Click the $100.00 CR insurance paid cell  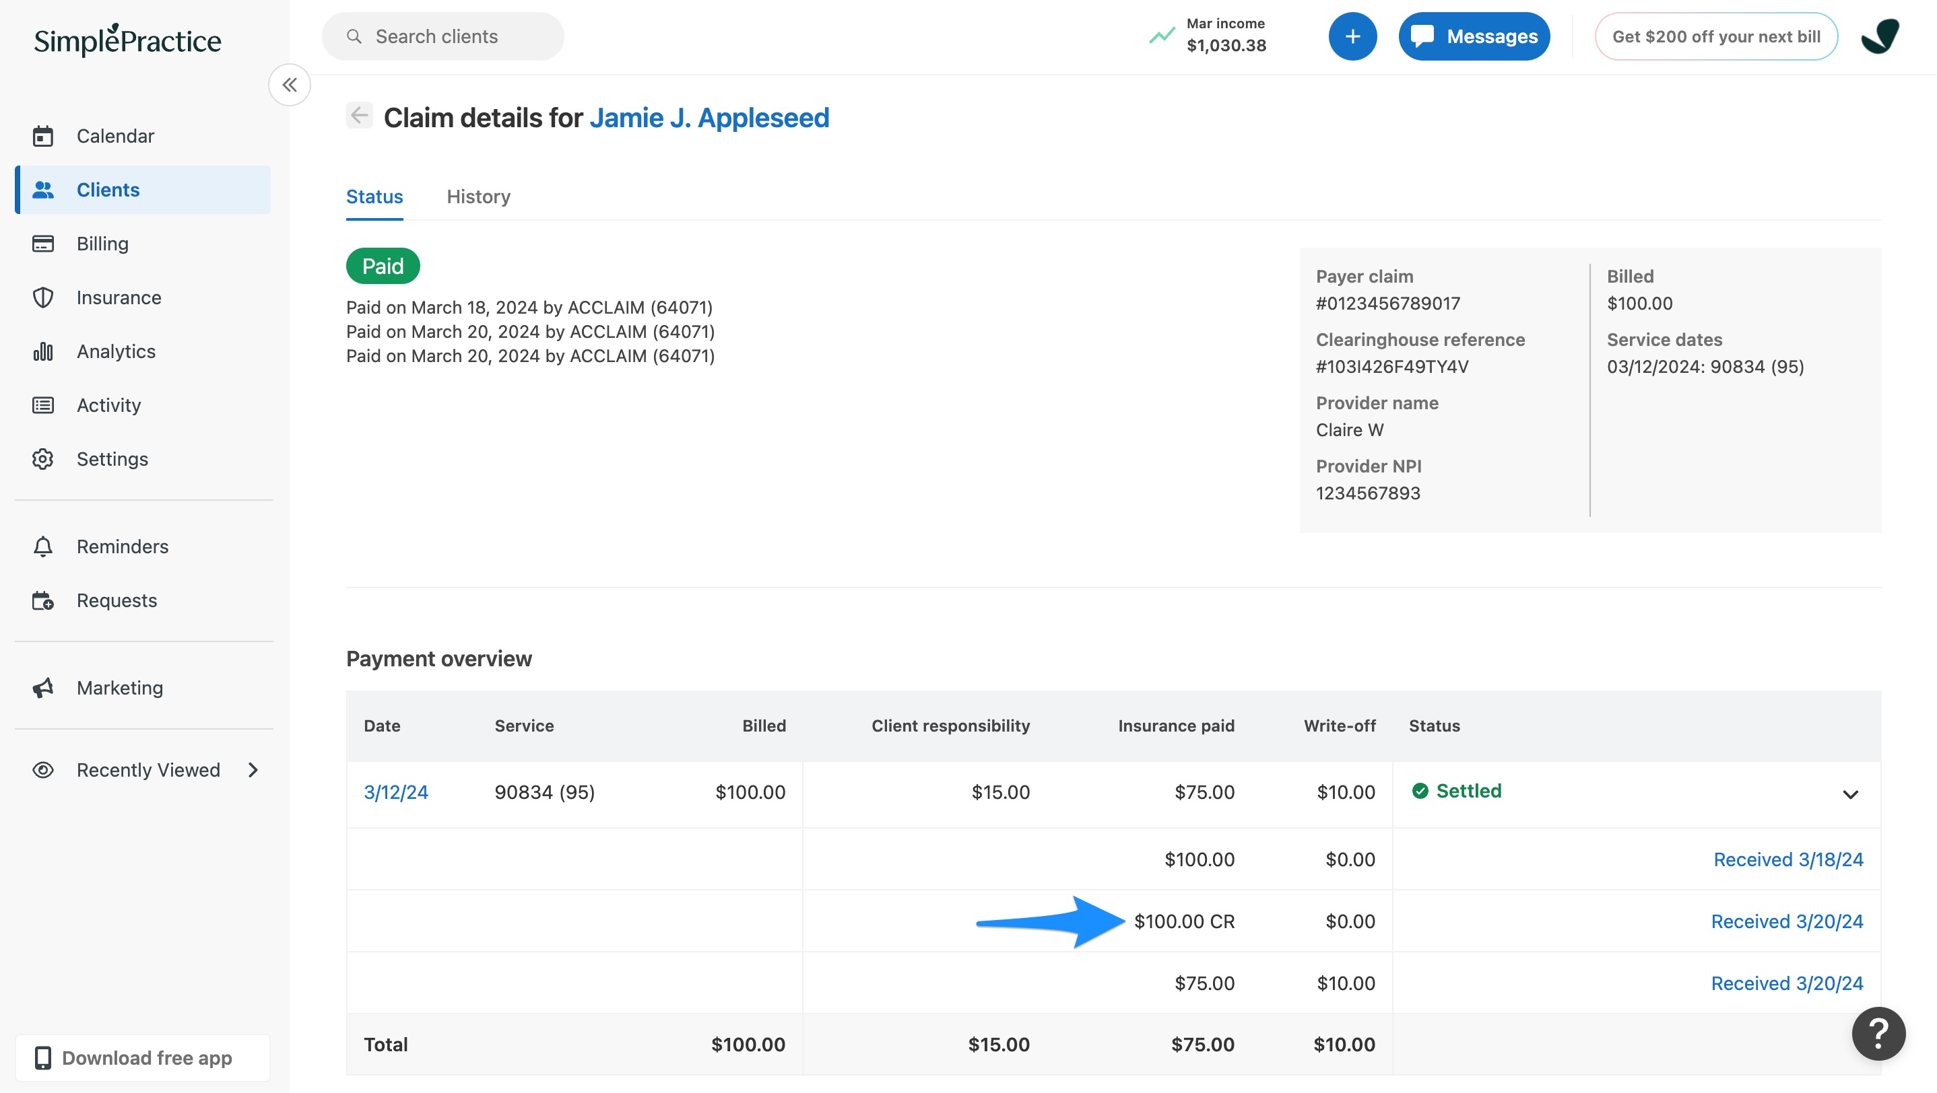(1184, 922)
